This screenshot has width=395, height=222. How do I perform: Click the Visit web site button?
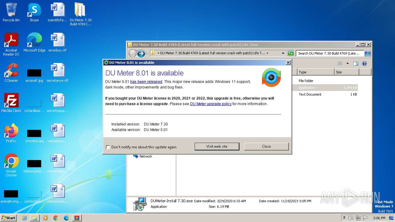click(x=217, y=146)
